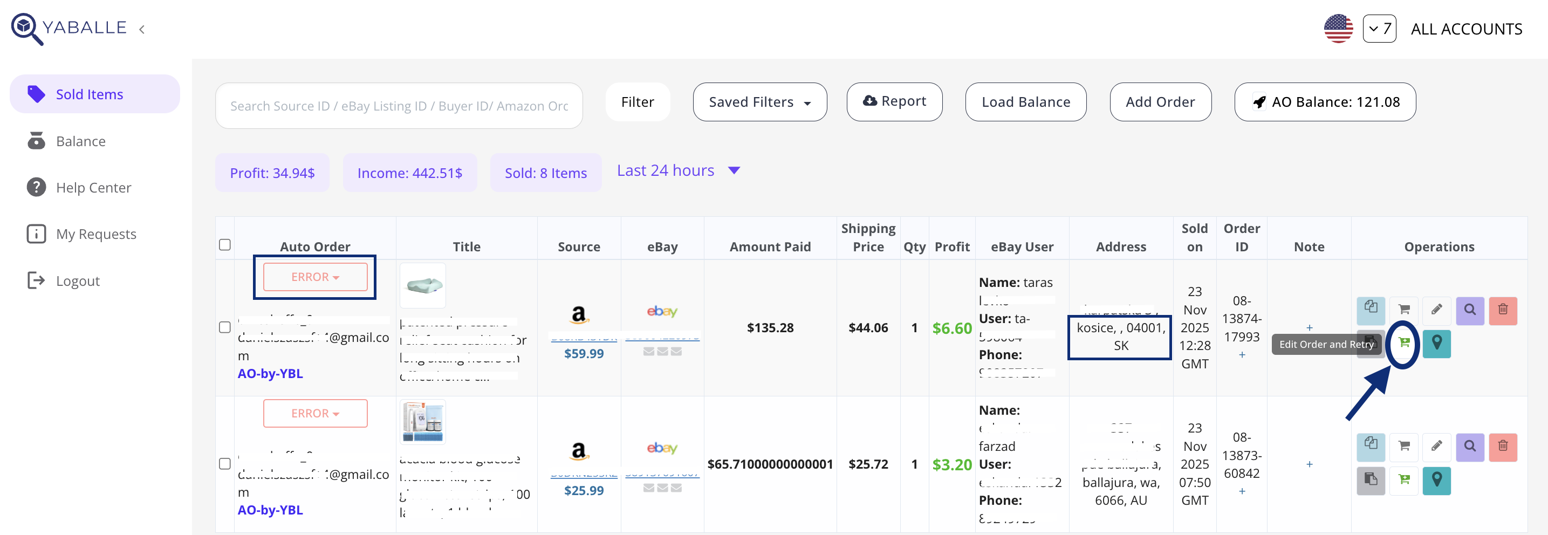Expand the Saved Filters dropdown
Screen dimensions: 1548x535
[759, 102]
